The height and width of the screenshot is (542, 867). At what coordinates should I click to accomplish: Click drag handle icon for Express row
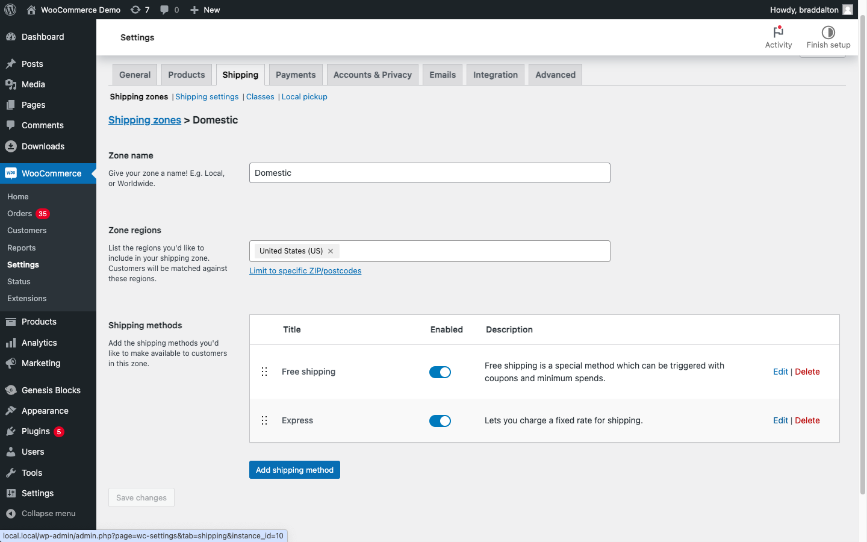coord(264,420)
